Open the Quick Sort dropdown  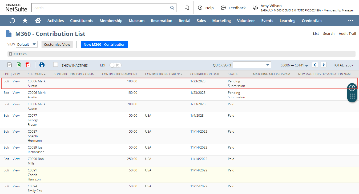252,65
